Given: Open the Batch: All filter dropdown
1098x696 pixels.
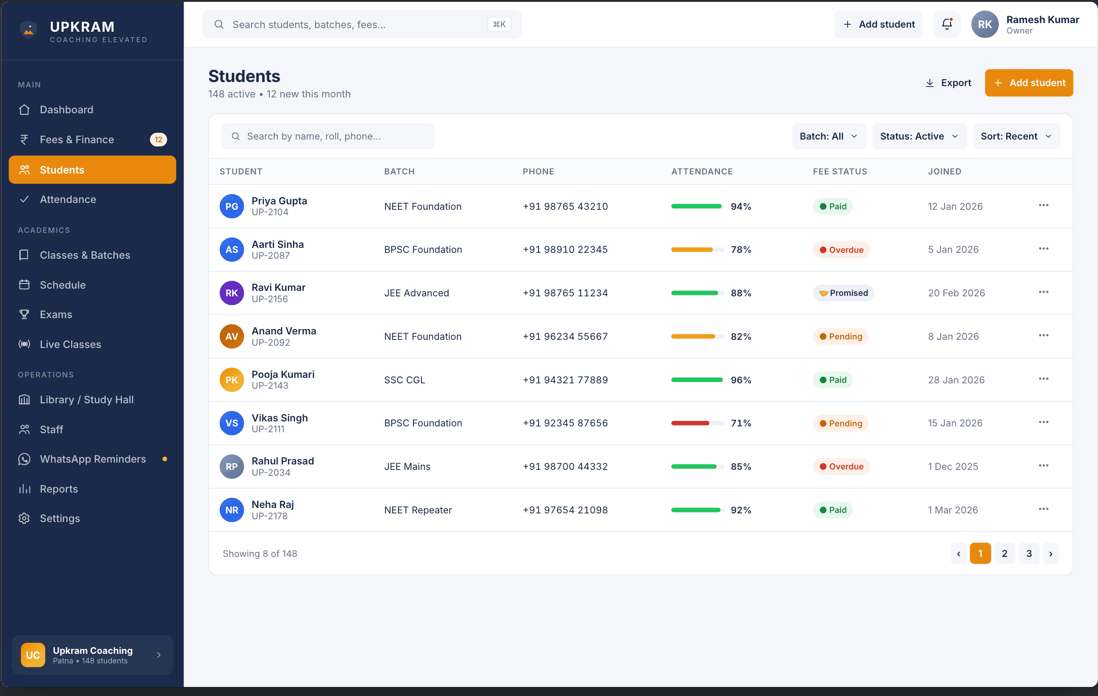Looking at the screenshot, I should [828, 136].
